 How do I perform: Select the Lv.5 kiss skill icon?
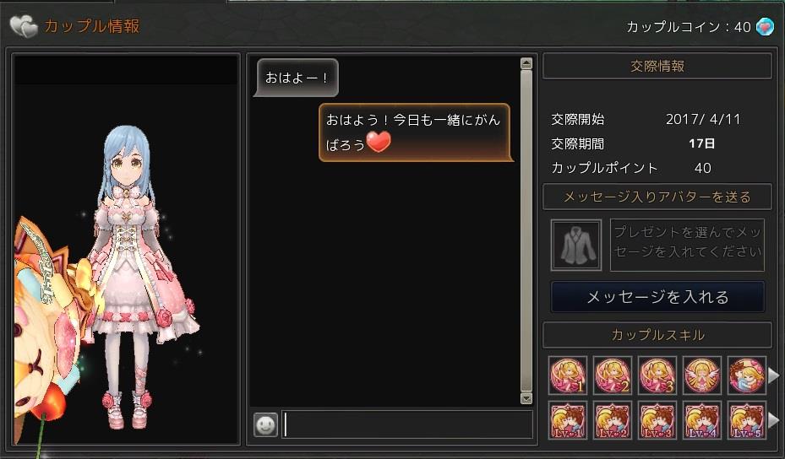746,420
